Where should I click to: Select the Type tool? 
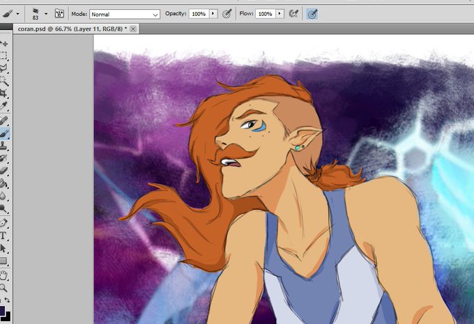click(x=3, y=236)
